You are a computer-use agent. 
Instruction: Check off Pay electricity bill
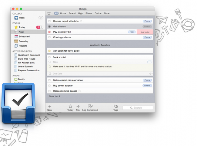[49, 32]
